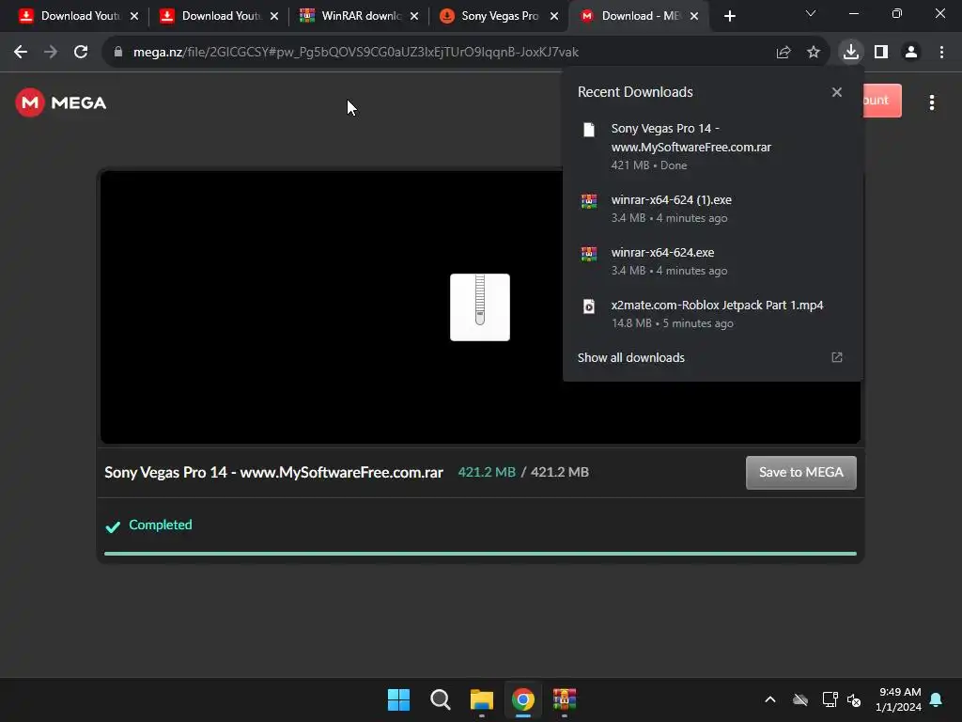The height and width of the screenshot is (722, 962).
Task: Close the Download - MEGA tab
Action: coord(694,16)
